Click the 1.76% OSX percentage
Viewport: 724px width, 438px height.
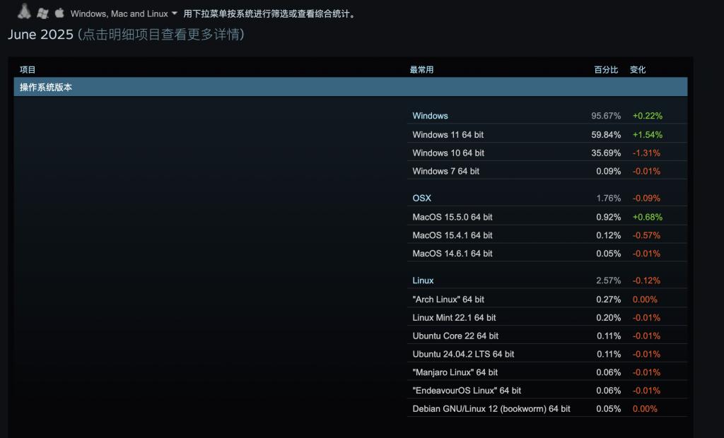pyautogui.click(x=609, y=198)
